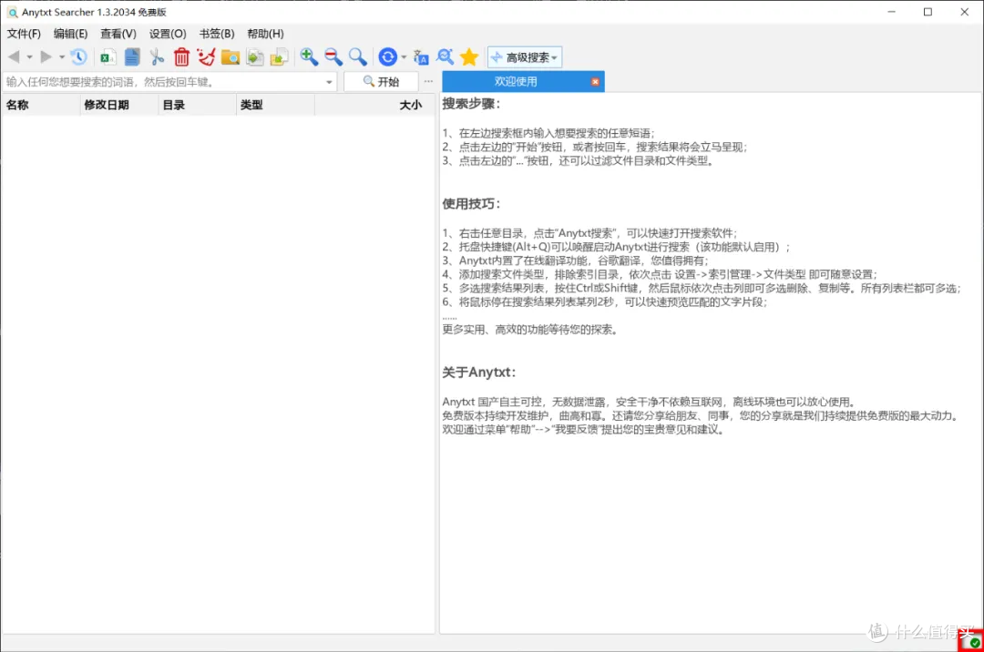
Task: Click the blue refresh circle icon
Action: point(388,57)
